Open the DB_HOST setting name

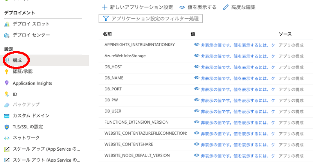click(x=113, y=67)
